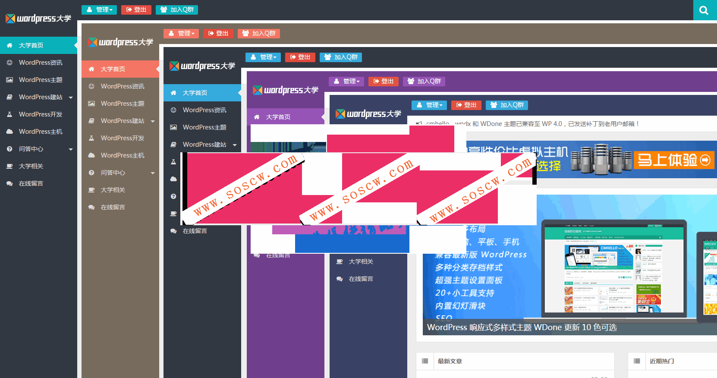
Task: Click the home icon beside 大学首页 in the dark gray sidebar
Action: coord(9,45)
